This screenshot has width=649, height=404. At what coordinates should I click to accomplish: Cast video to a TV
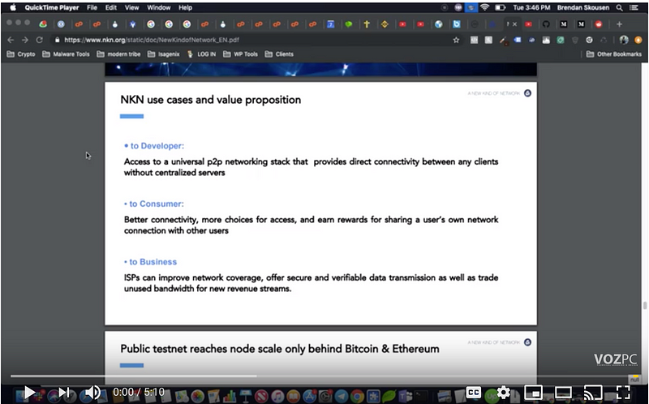593,392
